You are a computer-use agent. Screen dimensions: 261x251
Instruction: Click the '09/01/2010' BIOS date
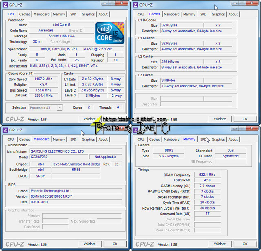pyautogui.click(x=76, y=202)
